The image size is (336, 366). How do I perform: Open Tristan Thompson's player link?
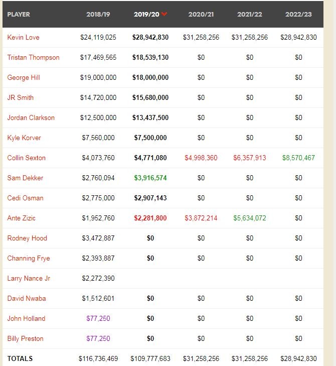coord(33,57)
